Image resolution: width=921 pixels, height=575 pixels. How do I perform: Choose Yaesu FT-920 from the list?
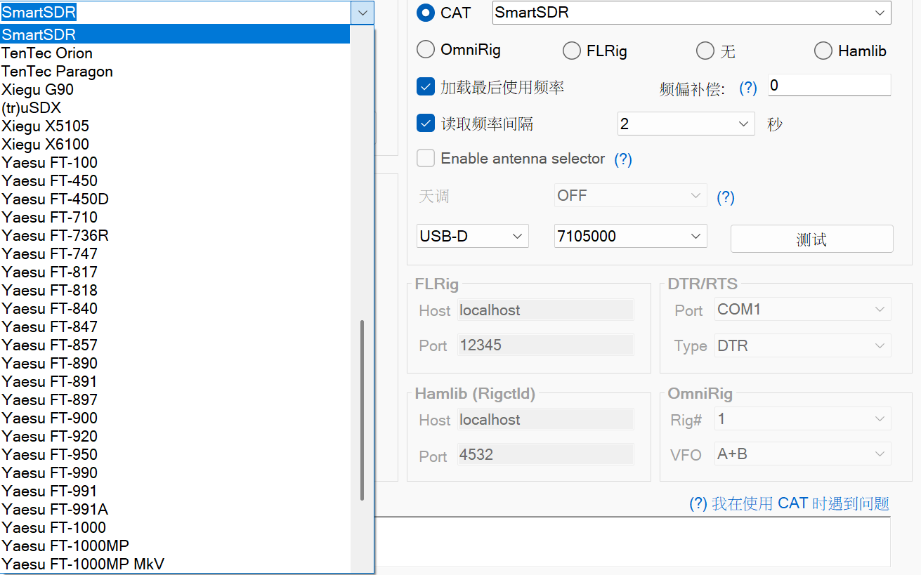point(175,436)
